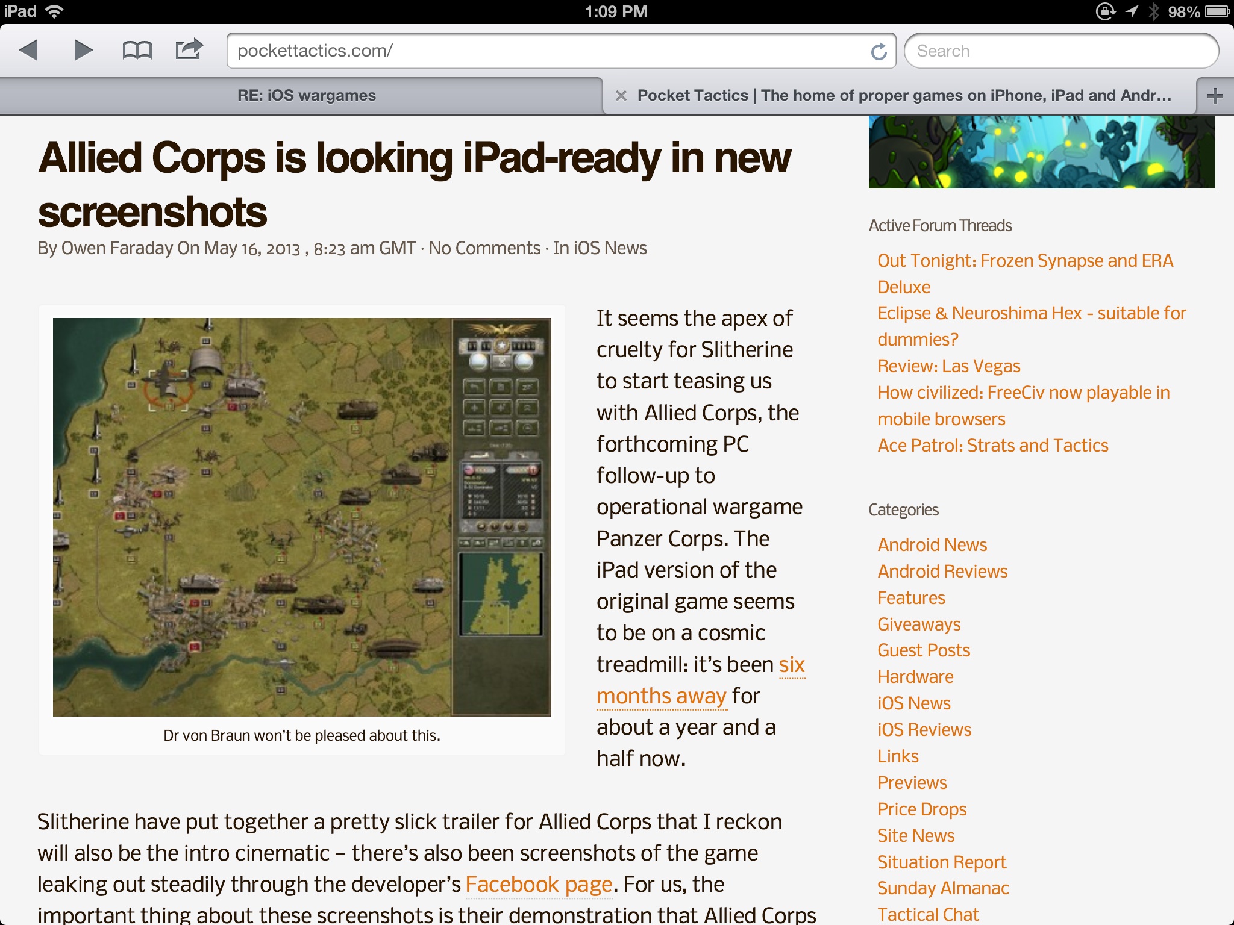Follow the 'six months away' link
The height and width of the screenshot is (925, 1234).
pyautogui.click(x=660, y=696)
